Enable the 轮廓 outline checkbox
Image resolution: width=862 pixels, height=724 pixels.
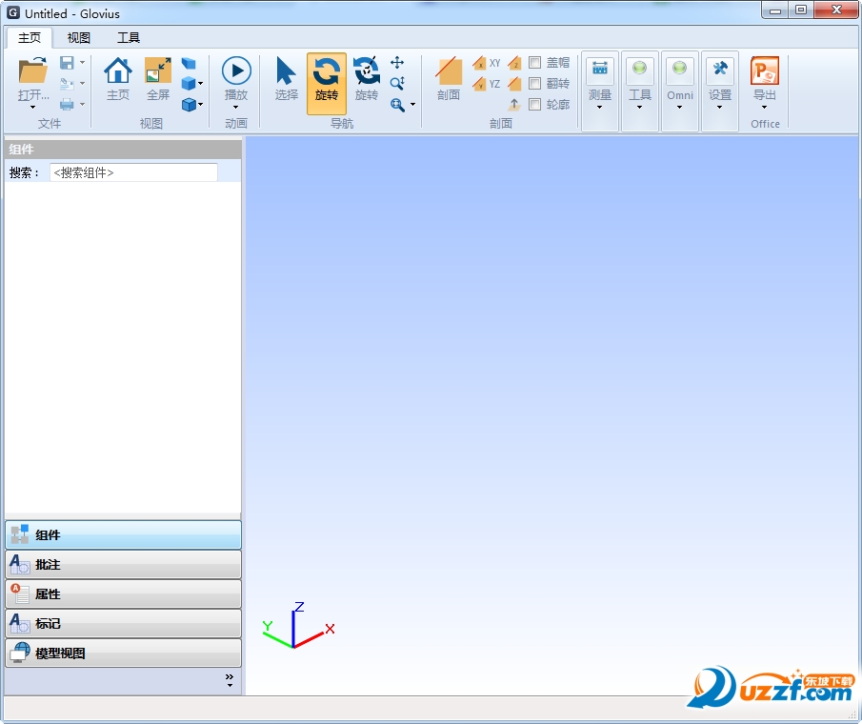click(534, 104)
